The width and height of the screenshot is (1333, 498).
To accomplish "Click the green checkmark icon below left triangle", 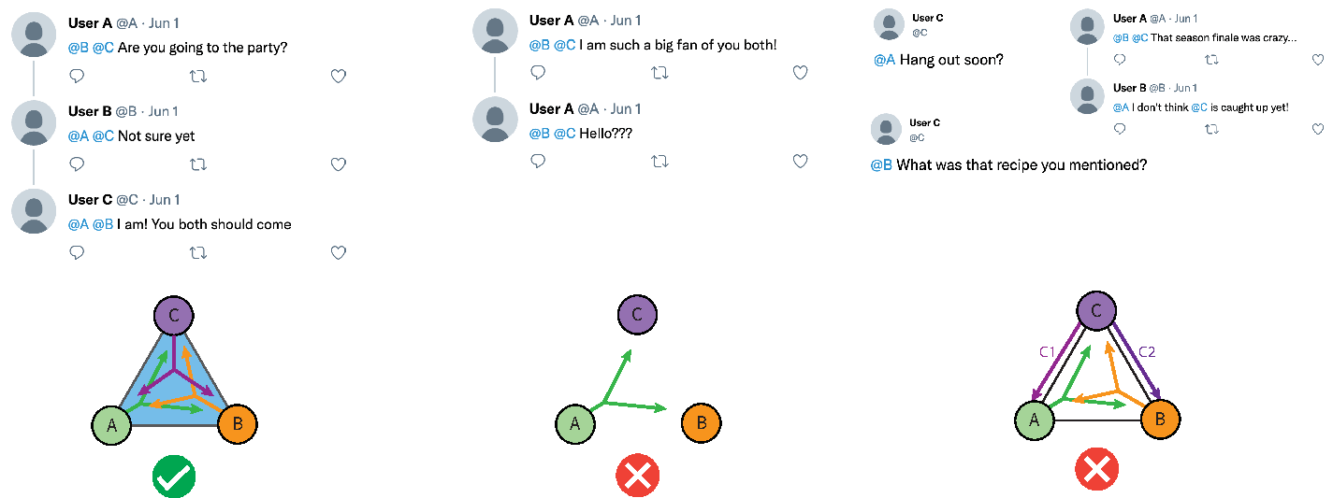I will coord(174,475).
